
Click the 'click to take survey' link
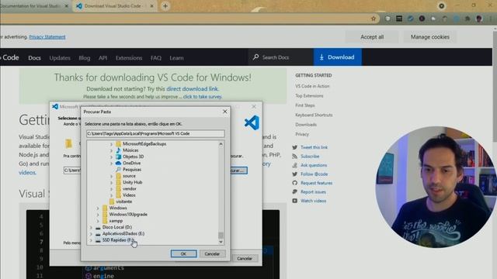coord(202,96)
